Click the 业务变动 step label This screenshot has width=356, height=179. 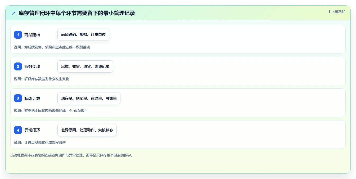click(x=32, y=66)
